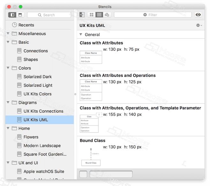This screenshot has width=210, height=186.
Task: Click the small square button in bottom bar
Action: pos(83,174)
